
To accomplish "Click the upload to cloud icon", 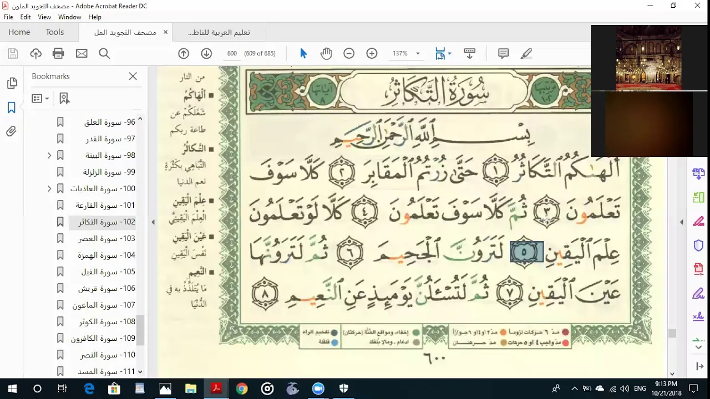I will pos(36,53).
